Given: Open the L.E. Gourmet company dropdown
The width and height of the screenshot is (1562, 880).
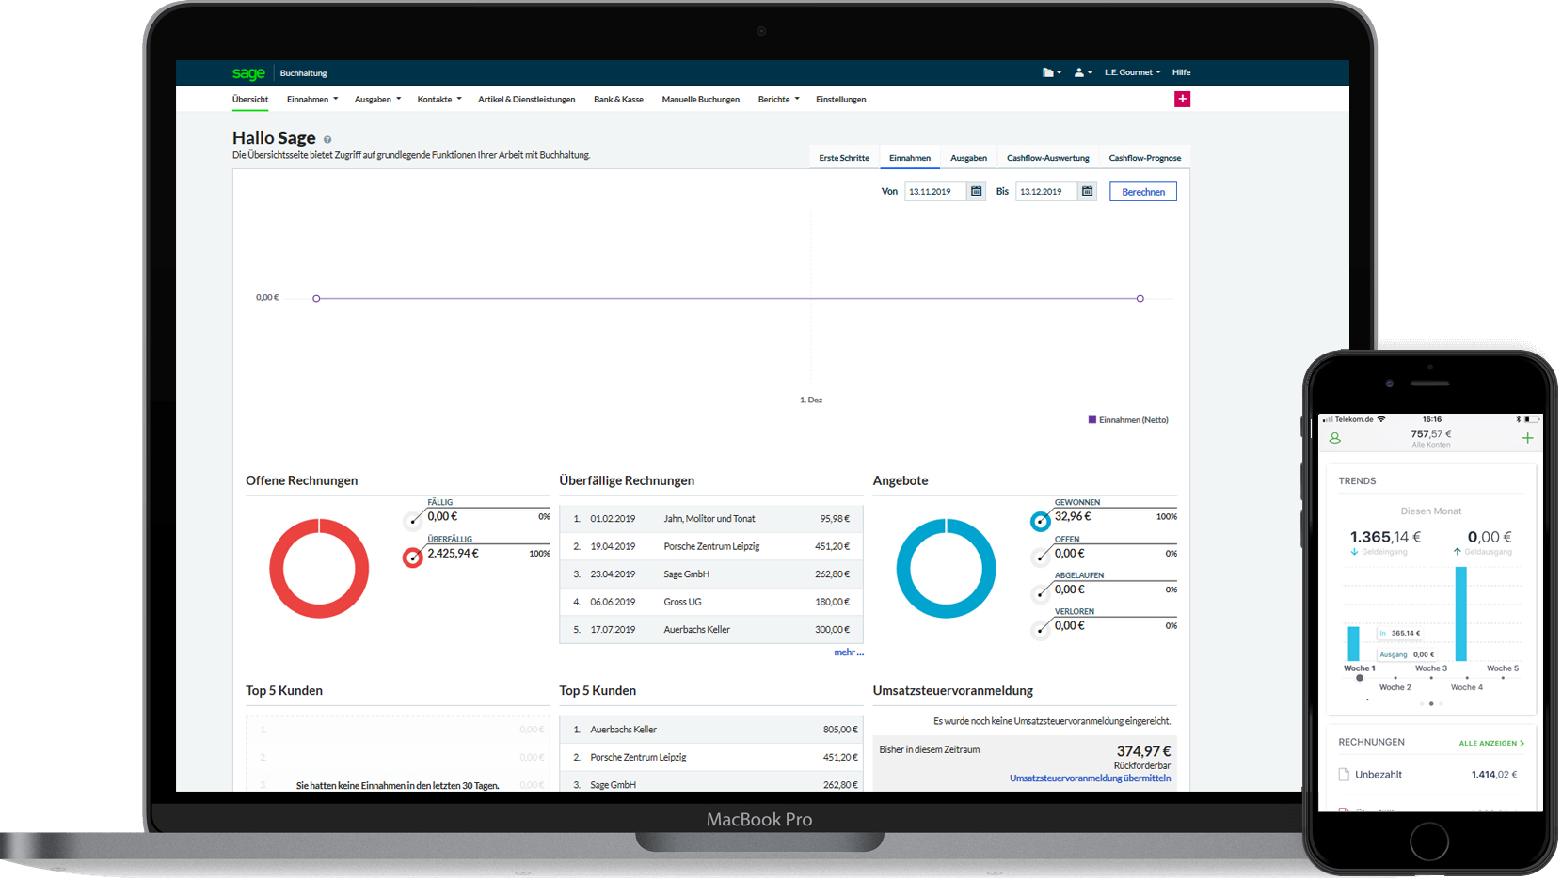Looking at the screenshot, I should pyautogui.click(x=1132, y=72).
